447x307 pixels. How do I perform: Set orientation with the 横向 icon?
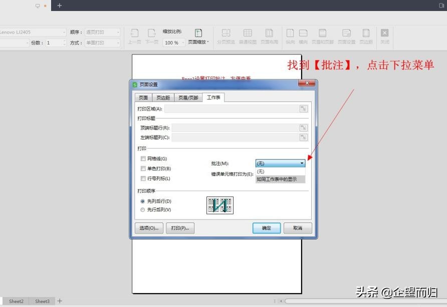coord(303,35)
